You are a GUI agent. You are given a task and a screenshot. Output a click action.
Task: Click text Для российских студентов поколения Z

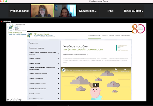tap(76, 54)
